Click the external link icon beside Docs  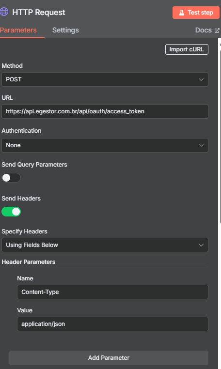point(217,31)
